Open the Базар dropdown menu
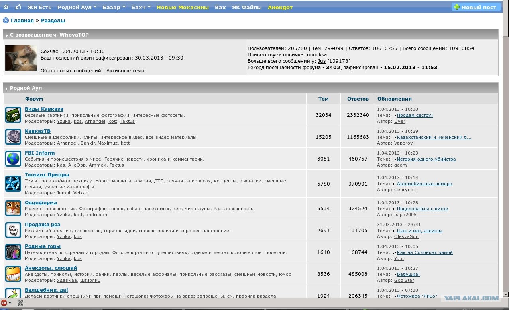The height and width of the screenshot is (310, 509). tap(114, 7)
